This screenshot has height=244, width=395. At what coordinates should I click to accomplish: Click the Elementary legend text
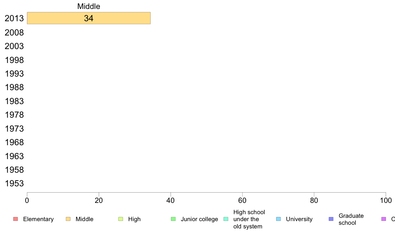click(x=38, y=219)
